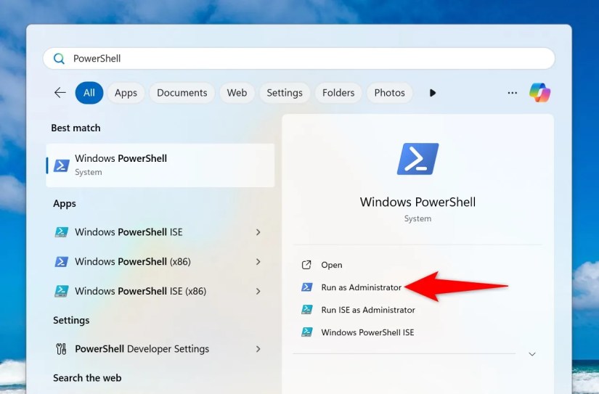Open Windows PowerShell ISE app result
This screenshot has height=394, width=599.
click(160, 232)
